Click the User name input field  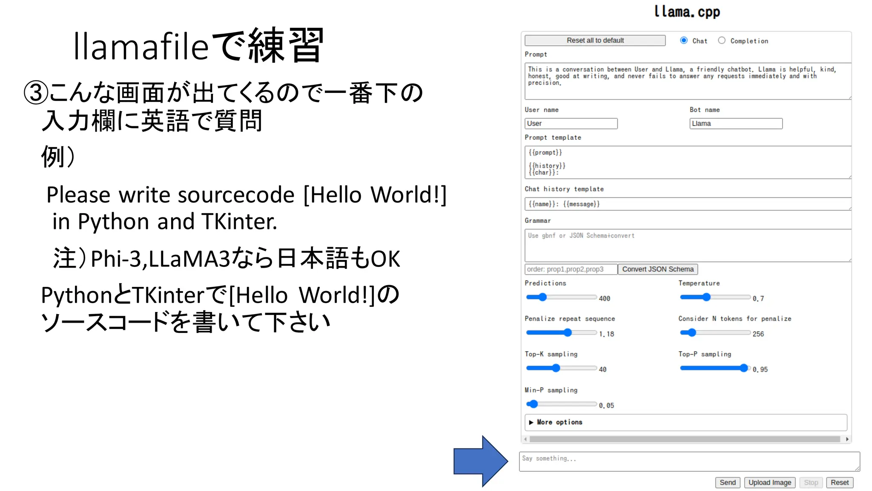pos(571,124)
